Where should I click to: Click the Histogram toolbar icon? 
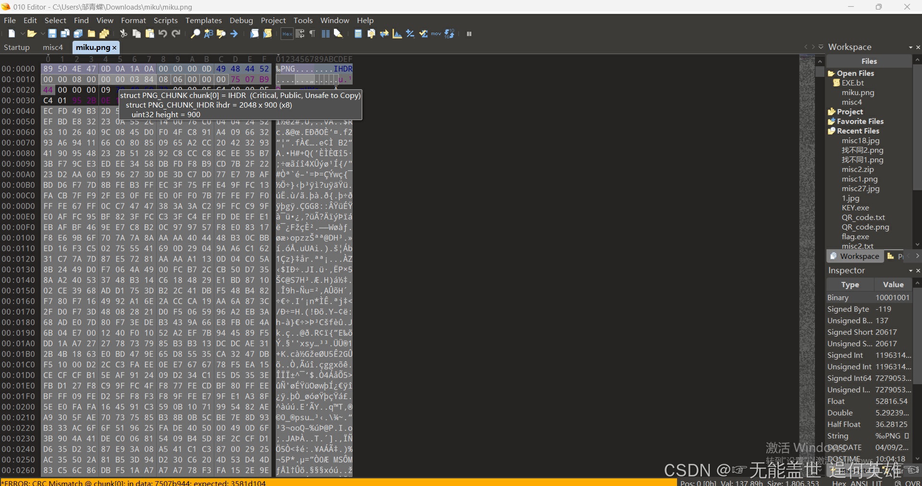pos(397,34)
